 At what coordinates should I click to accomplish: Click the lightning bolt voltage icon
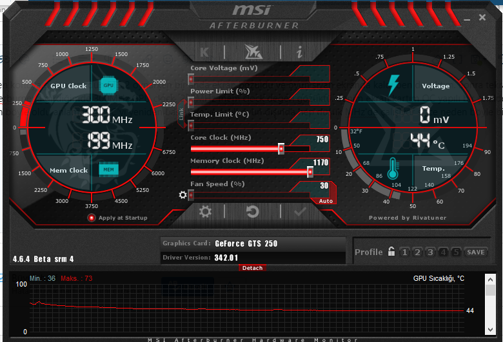tap(393, 85)
